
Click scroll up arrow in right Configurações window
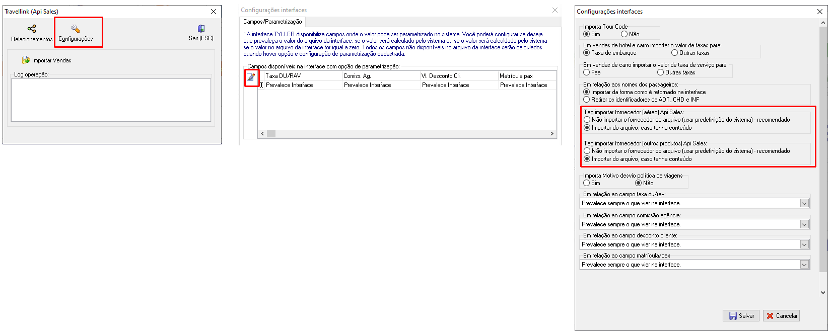[x=823, y=23]
